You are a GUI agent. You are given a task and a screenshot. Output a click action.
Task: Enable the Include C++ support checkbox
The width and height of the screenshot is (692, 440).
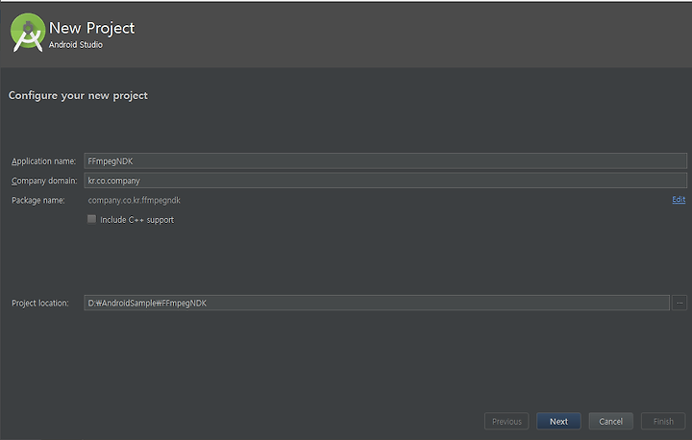[92, 219]
